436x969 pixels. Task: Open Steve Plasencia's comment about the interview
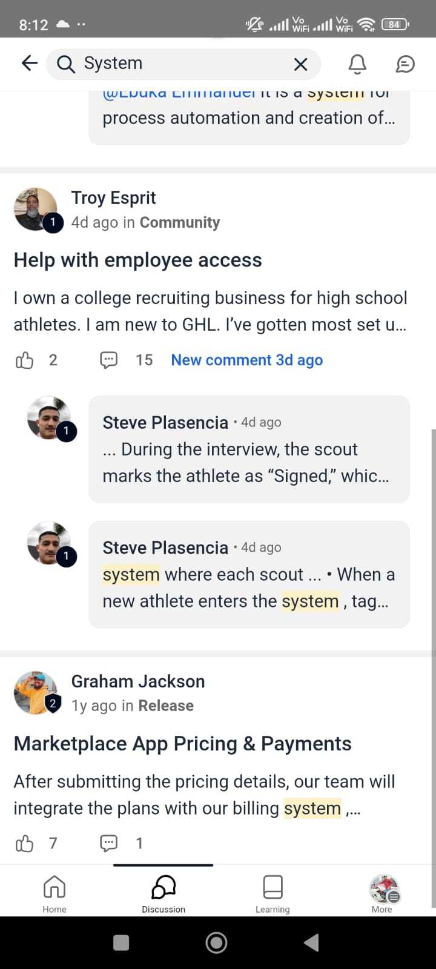coord(249,449)
